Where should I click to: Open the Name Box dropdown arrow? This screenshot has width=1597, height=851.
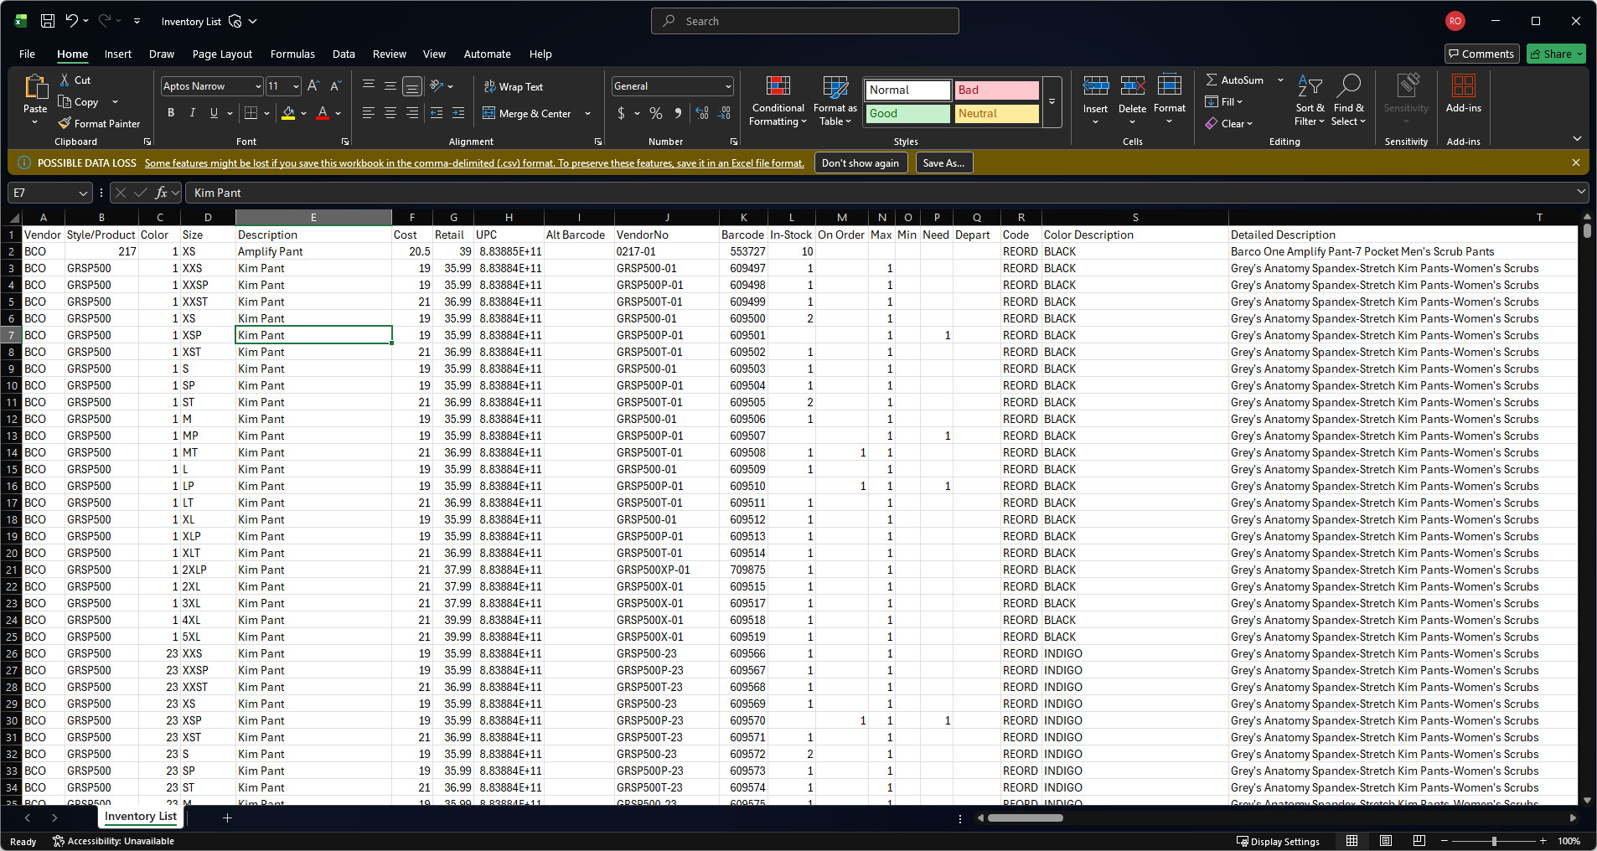[x=83, y=193]
